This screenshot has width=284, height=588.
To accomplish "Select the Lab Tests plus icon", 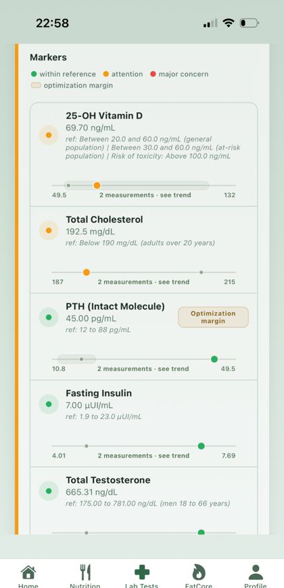I will point(142,572).
